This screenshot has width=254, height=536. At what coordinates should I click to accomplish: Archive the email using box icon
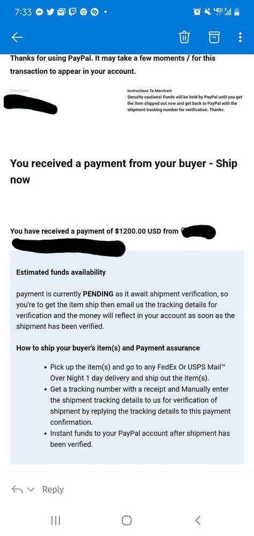[x=214, y=37]
